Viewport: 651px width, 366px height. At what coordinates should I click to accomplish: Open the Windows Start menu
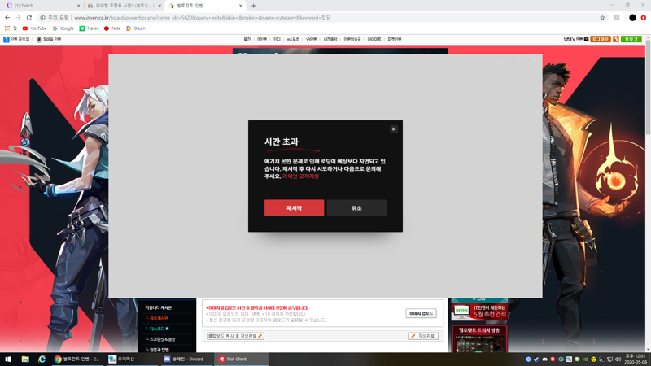click(8, 359)
